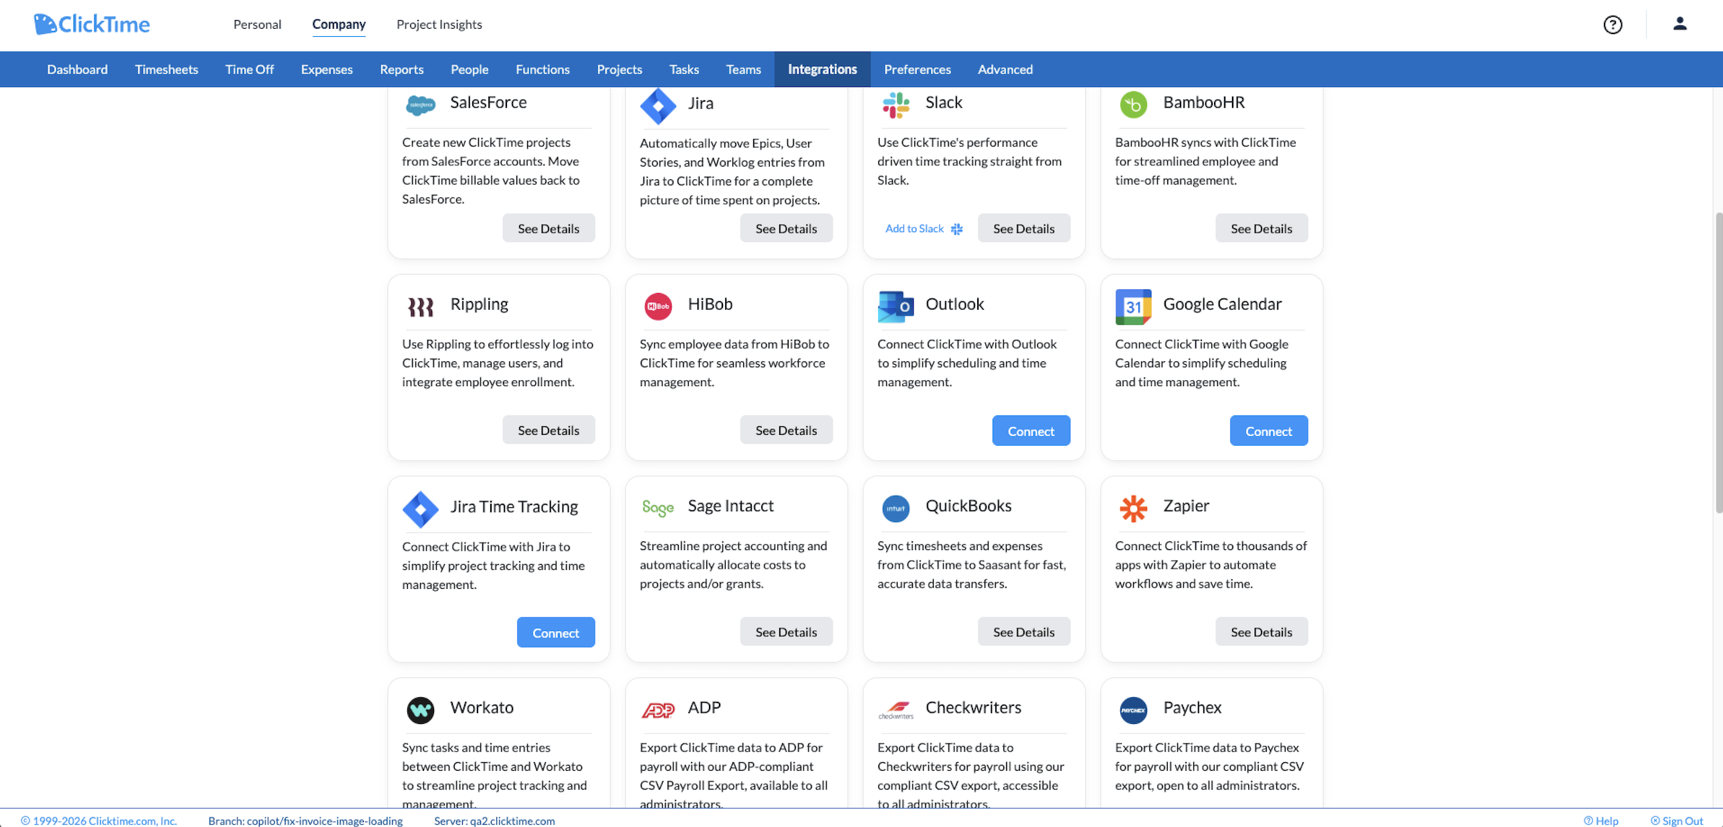Click the Checkwriters logo

tap(896, 710)
